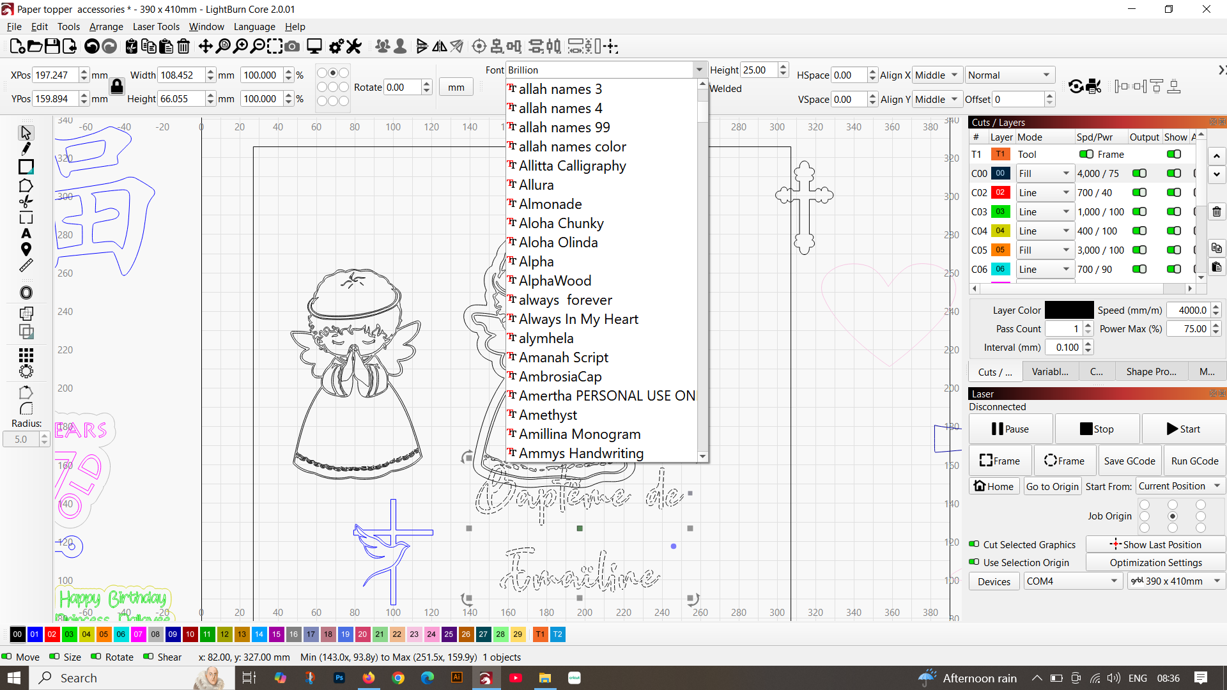Click the Delete trash can toolbar icon

(x=183, y=46)
